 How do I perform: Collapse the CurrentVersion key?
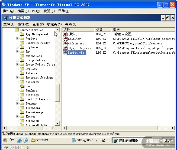point(12,30)
